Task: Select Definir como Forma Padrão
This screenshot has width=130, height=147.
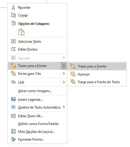Action: [x=38, y=124]
